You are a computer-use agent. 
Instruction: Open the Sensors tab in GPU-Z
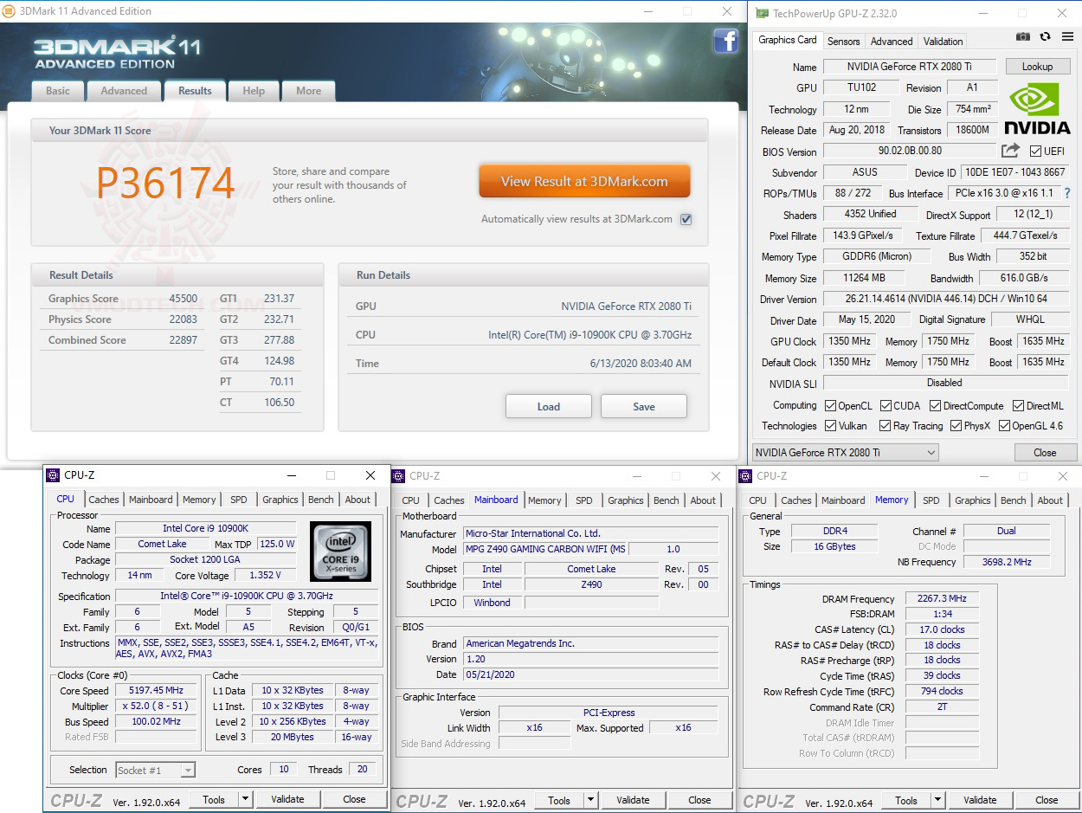[843, 41]
